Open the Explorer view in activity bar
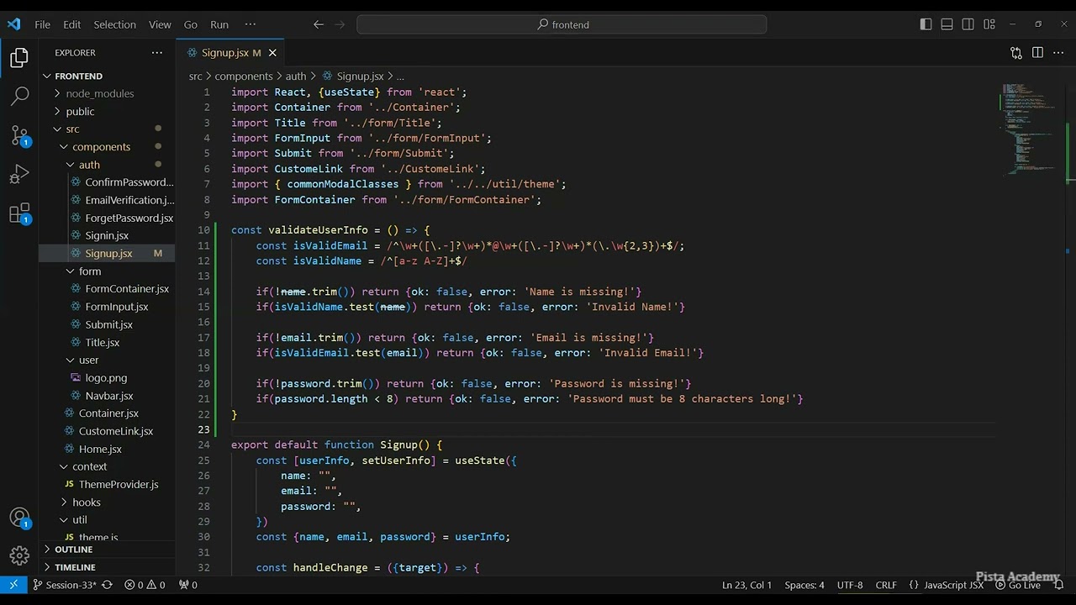 pyautogui.click(x=19, y=58)
